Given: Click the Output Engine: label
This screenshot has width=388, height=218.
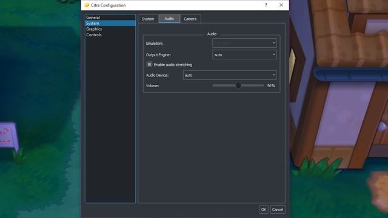Looking at the screenshot, I should (x=158, y=55).
